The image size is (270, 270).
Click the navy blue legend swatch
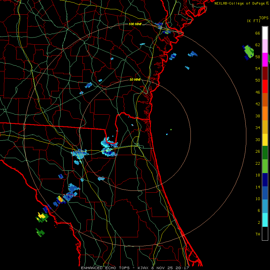click(x=265, y=180)
